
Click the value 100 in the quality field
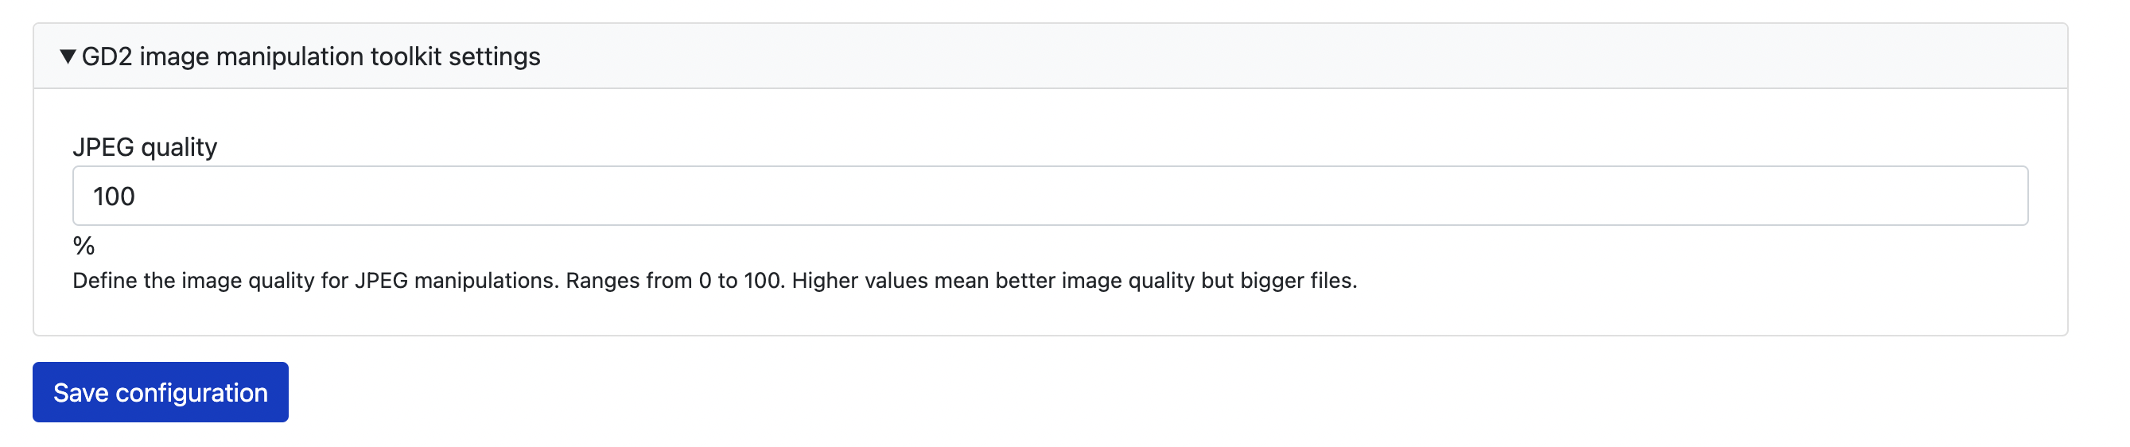coord(114,196)
